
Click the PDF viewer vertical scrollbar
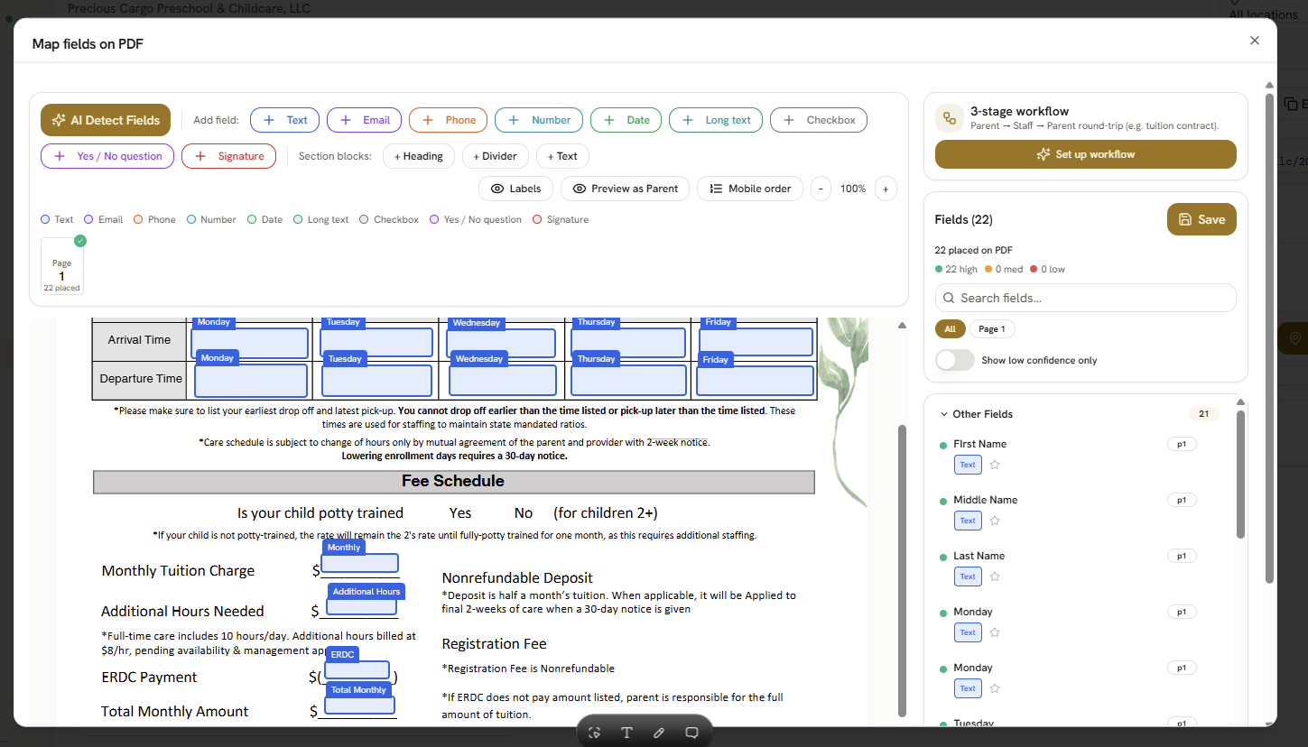(902, 569)
